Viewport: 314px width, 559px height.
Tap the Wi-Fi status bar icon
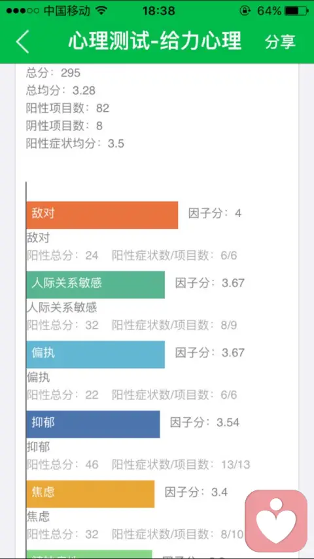pos(101,10)
